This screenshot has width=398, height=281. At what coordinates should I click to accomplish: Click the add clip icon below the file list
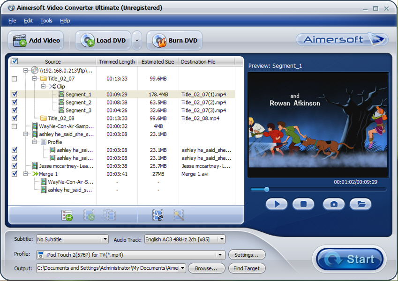click(67, 215)
